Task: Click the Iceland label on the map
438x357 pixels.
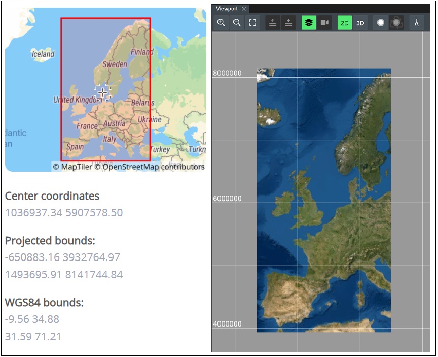Action: coord(43,54)
